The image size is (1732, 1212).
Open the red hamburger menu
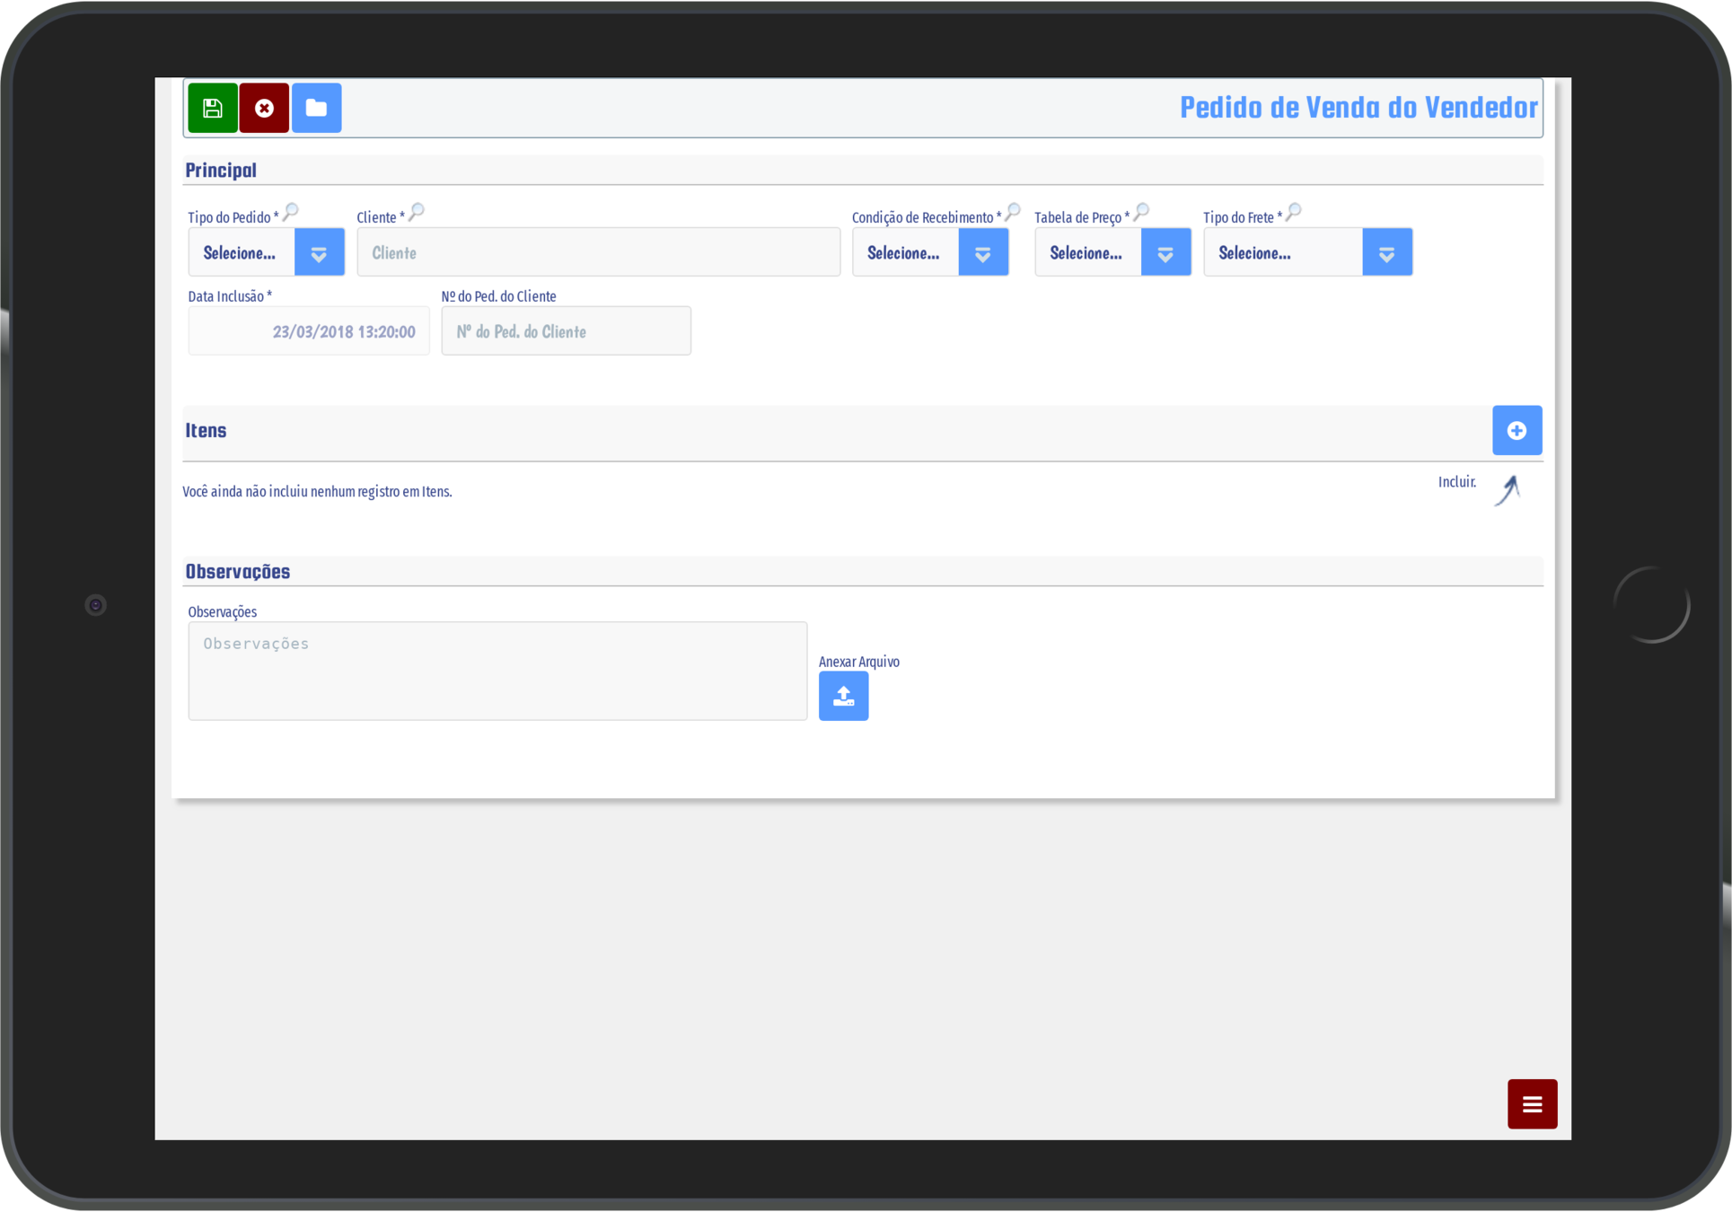click(x=1532, y=1104)
